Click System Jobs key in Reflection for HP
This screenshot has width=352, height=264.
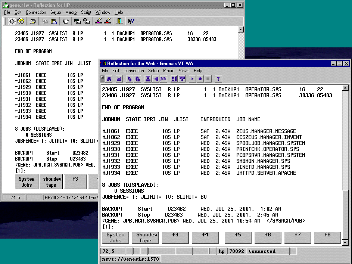[x=27, y=182]
